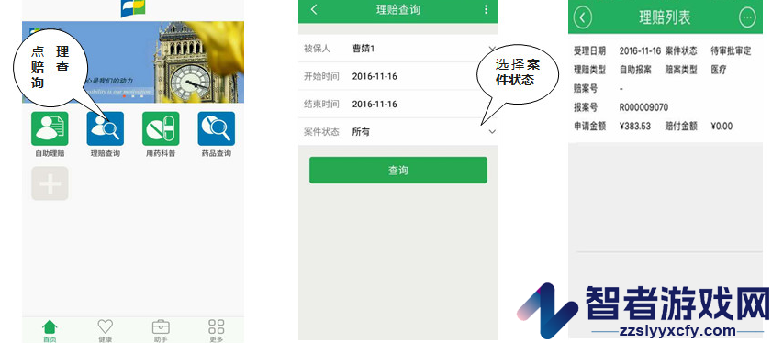
Task: Go back from 理賠列表 screen
Action: 583,17
